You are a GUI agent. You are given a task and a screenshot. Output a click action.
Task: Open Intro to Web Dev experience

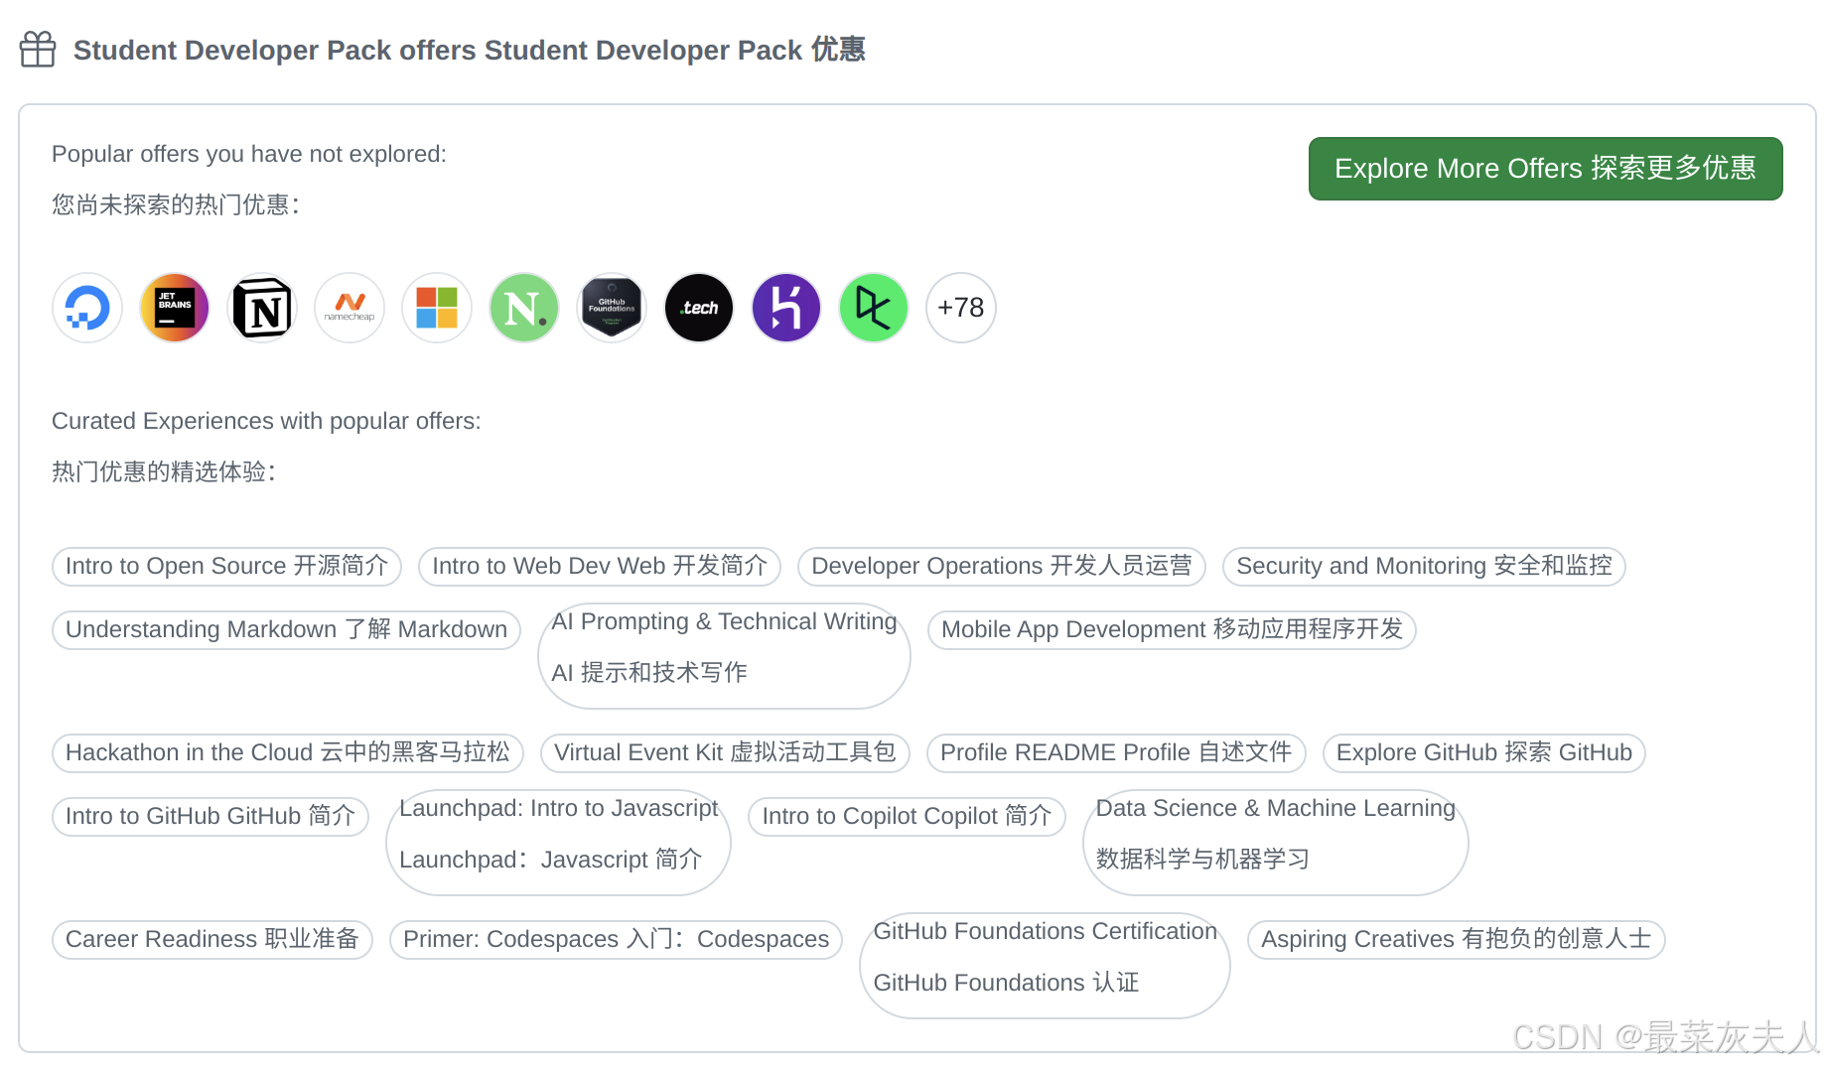(x=600, y=567)
